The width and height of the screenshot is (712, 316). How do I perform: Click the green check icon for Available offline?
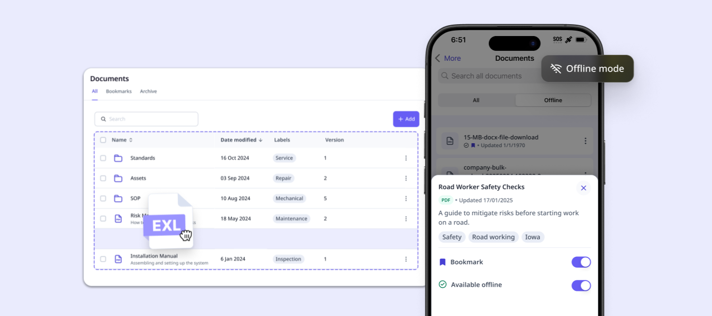click(443, 284)
